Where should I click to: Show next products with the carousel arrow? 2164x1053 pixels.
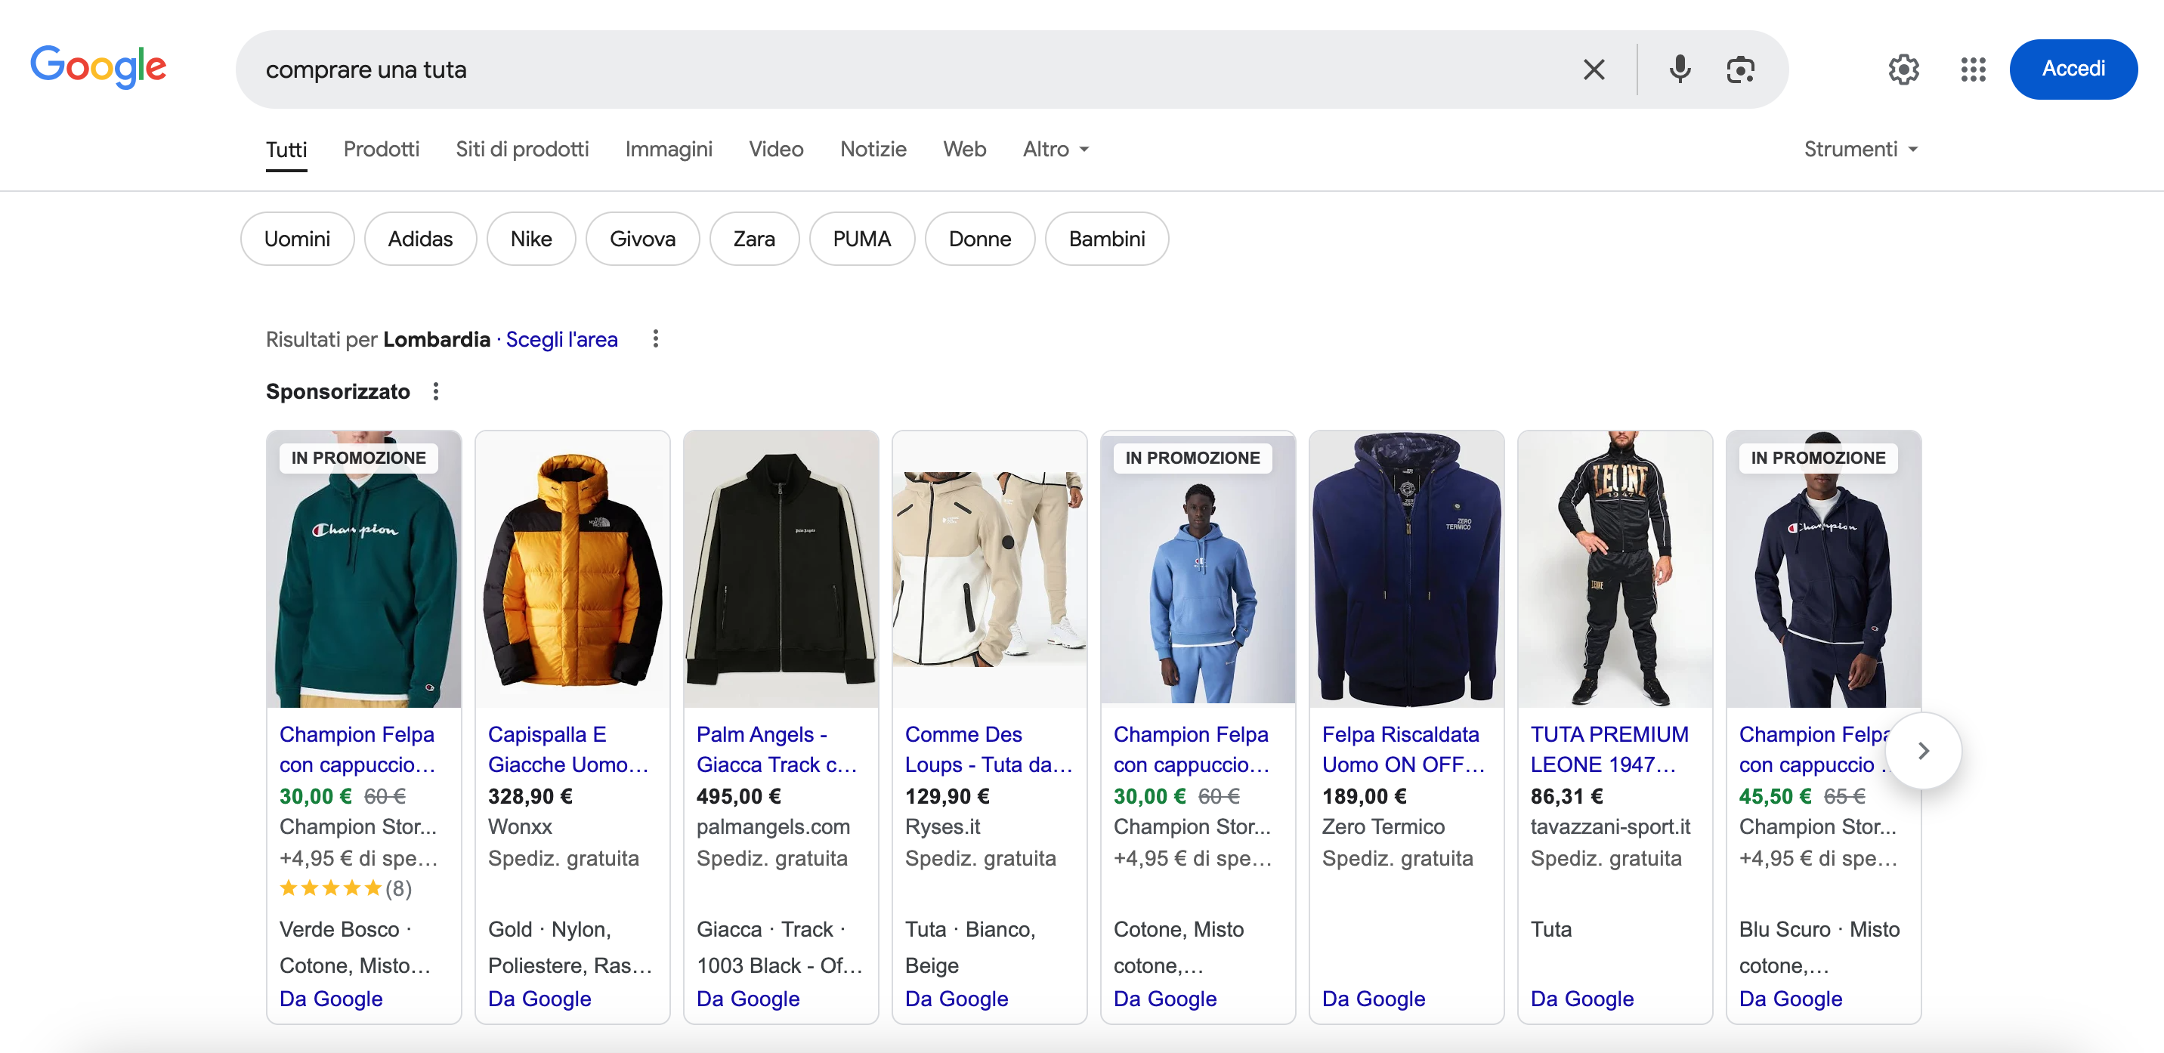point(1923,751)
